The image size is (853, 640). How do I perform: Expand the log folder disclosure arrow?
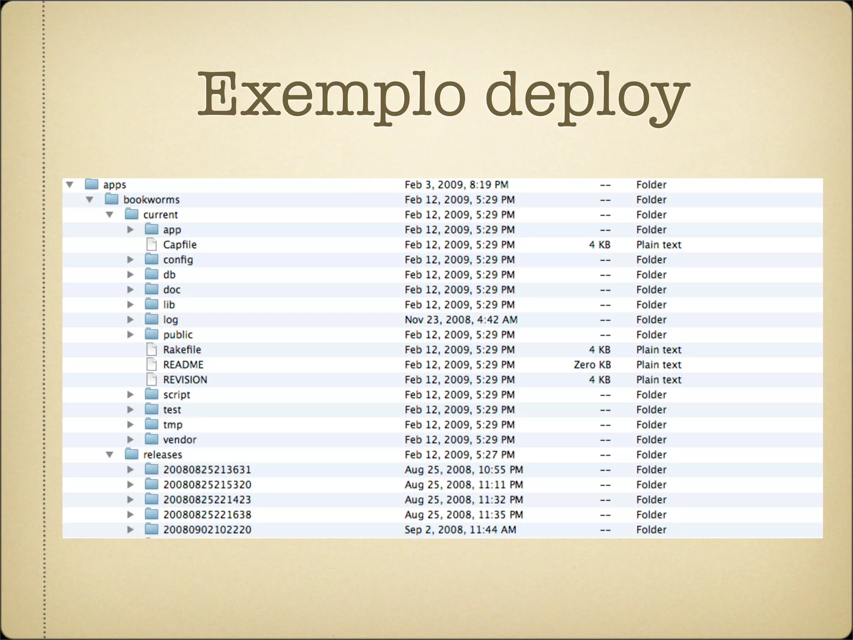click(130, 320)
